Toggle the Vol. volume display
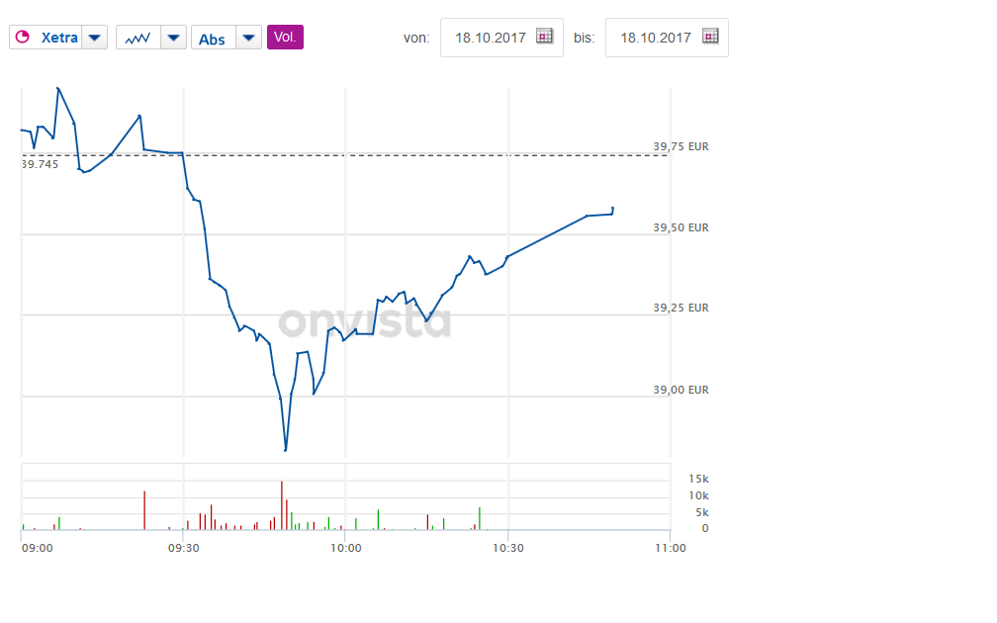This screenshot has height=623, width=997. pos(285,38)
